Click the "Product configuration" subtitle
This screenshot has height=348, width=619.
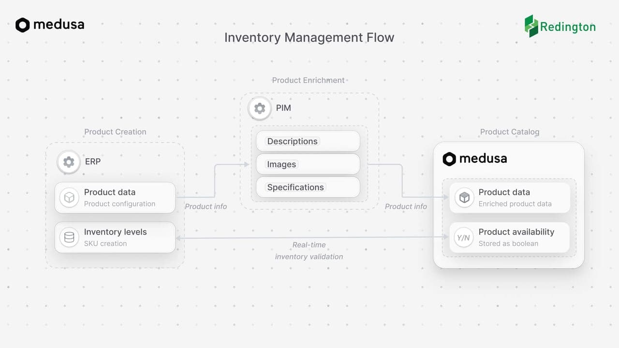[119, 204]
